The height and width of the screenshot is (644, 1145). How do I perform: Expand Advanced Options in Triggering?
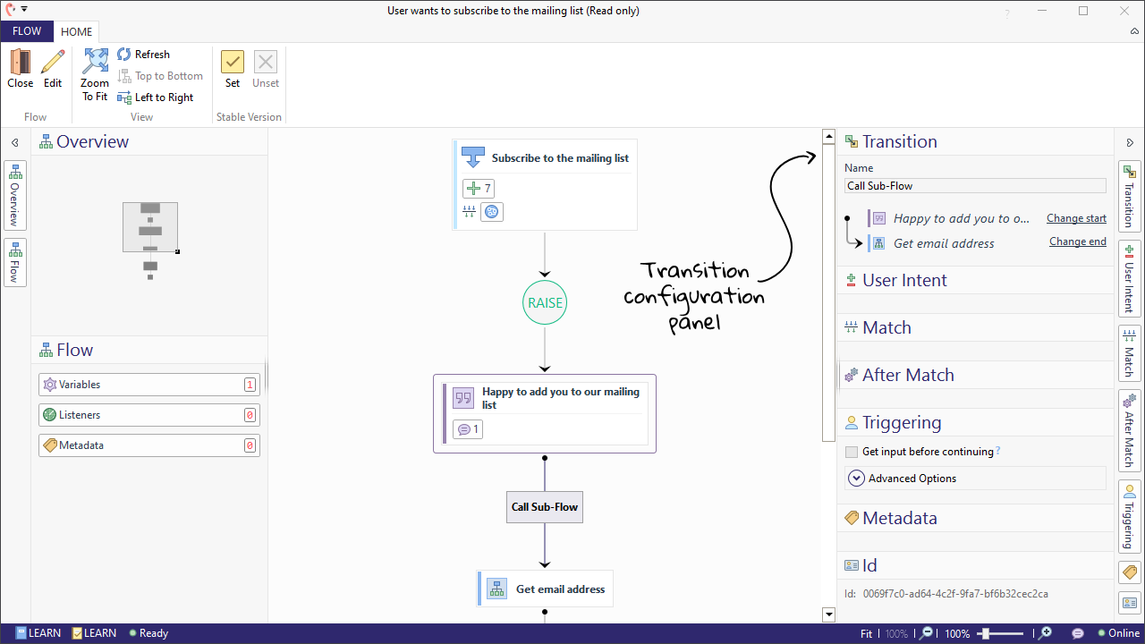coord(856,479)
